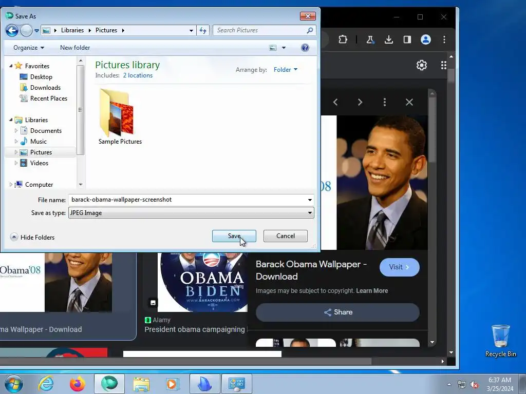Go back using the Save As back arrow

(x=12, y=30)
